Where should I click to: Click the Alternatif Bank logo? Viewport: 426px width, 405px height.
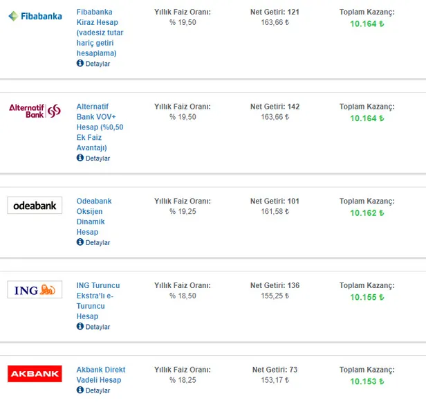click(x=35, y=110)
